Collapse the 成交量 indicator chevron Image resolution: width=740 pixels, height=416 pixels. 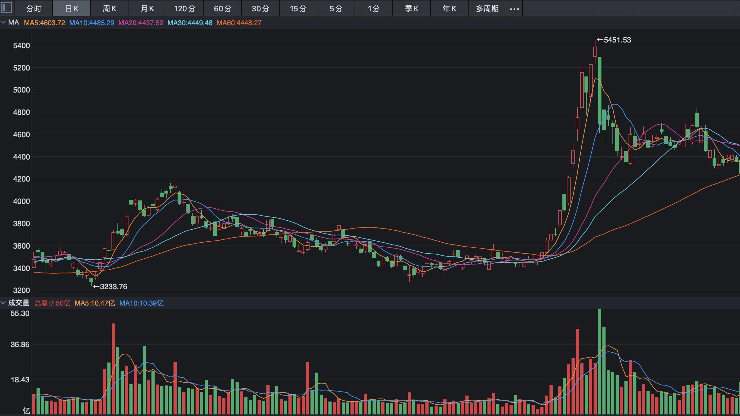3,303
